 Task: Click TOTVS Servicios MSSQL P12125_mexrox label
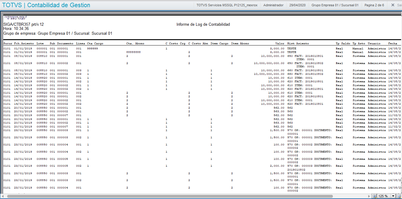coord(227,5)
